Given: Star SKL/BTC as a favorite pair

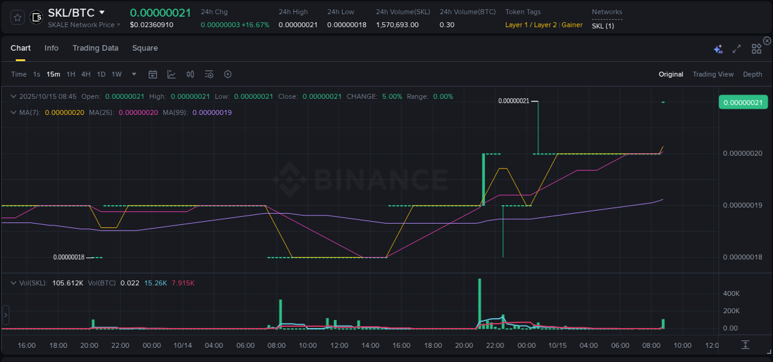Looking at the screenshot, I should point(17,17).
